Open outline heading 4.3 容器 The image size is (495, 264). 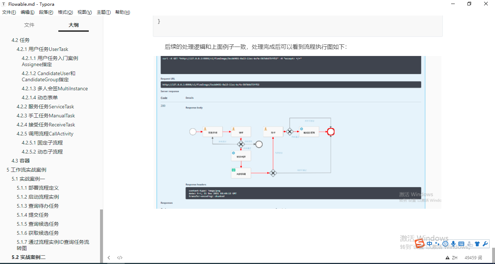(21, 161)
